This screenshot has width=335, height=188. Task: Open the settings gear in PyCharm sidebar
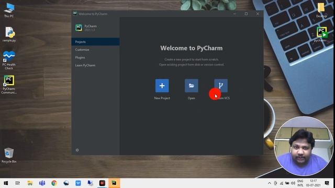[77, 150]
